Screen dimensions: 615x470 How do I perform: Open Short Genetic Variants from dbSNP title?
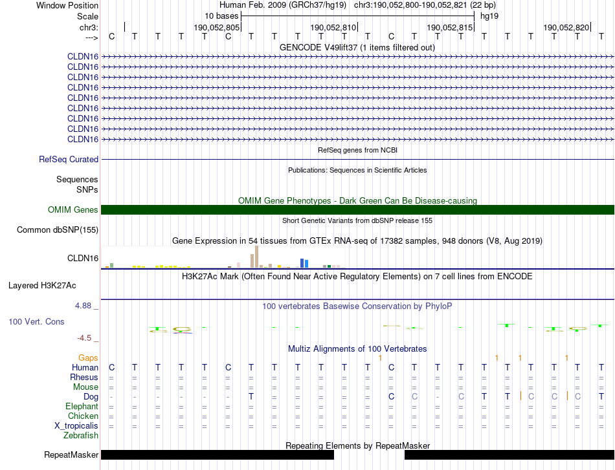(357, 220)
